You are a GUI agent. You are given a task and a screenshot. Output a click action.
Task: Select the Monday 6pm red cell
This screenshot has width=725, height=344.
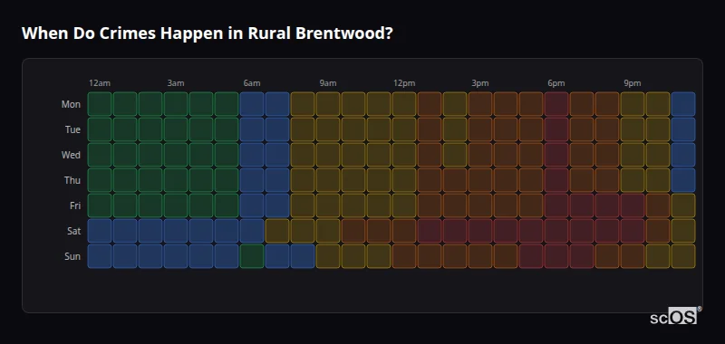(x=556, y=104)
